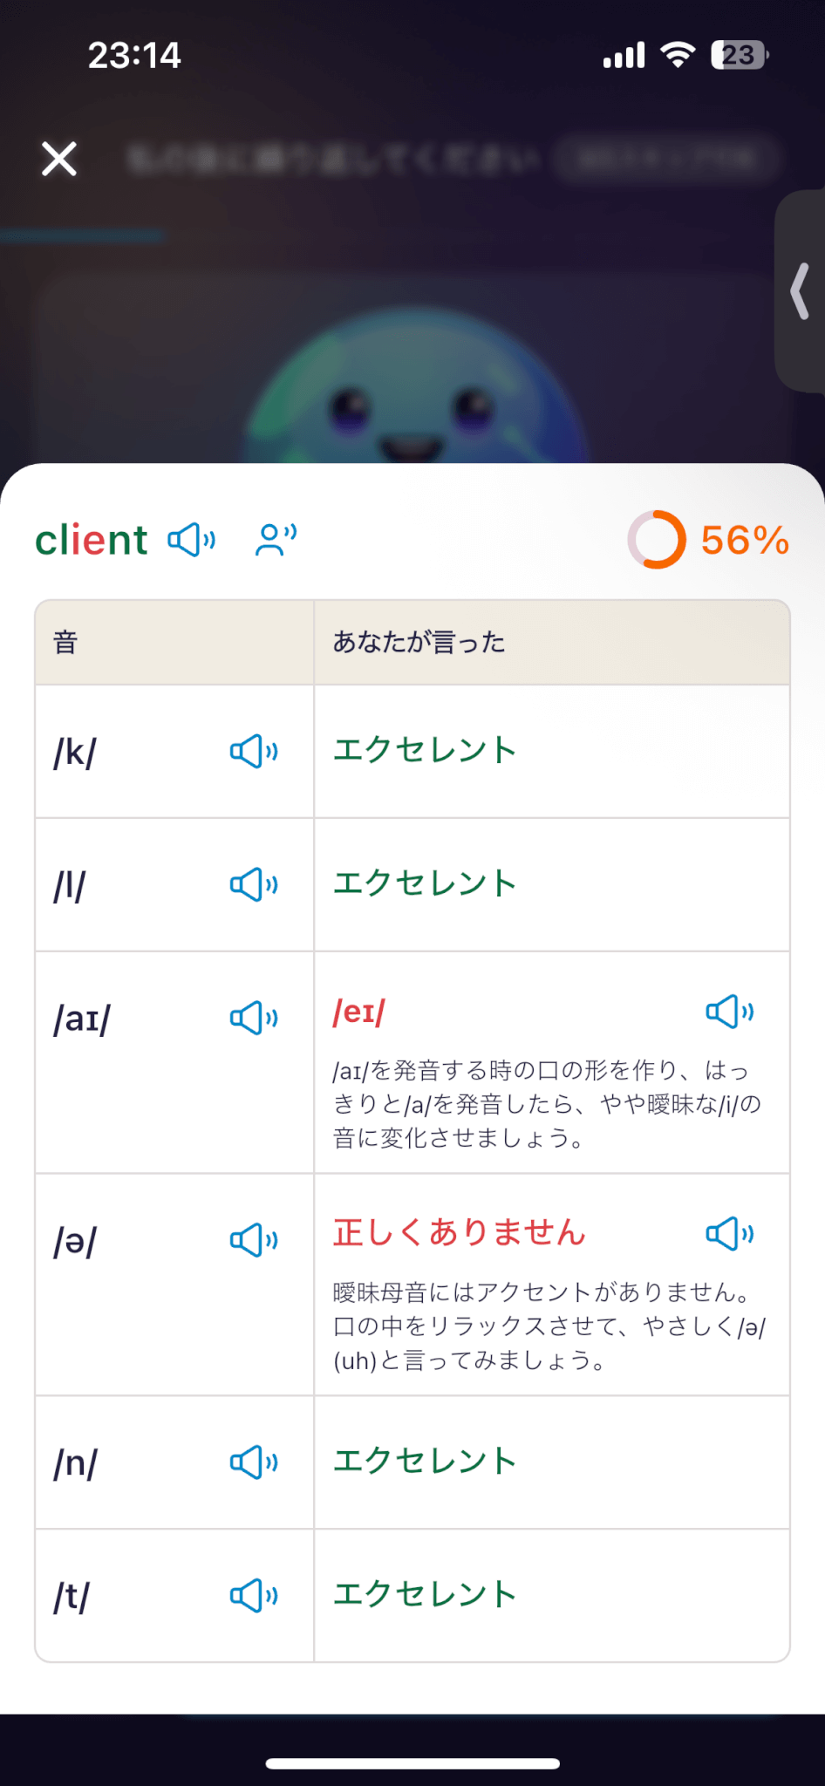Tap the red /eɪ/ phoneme text
Image resolution: width=825 pixels, height=1786 pixels.
pyautogui.click(x=358, y=1012)
